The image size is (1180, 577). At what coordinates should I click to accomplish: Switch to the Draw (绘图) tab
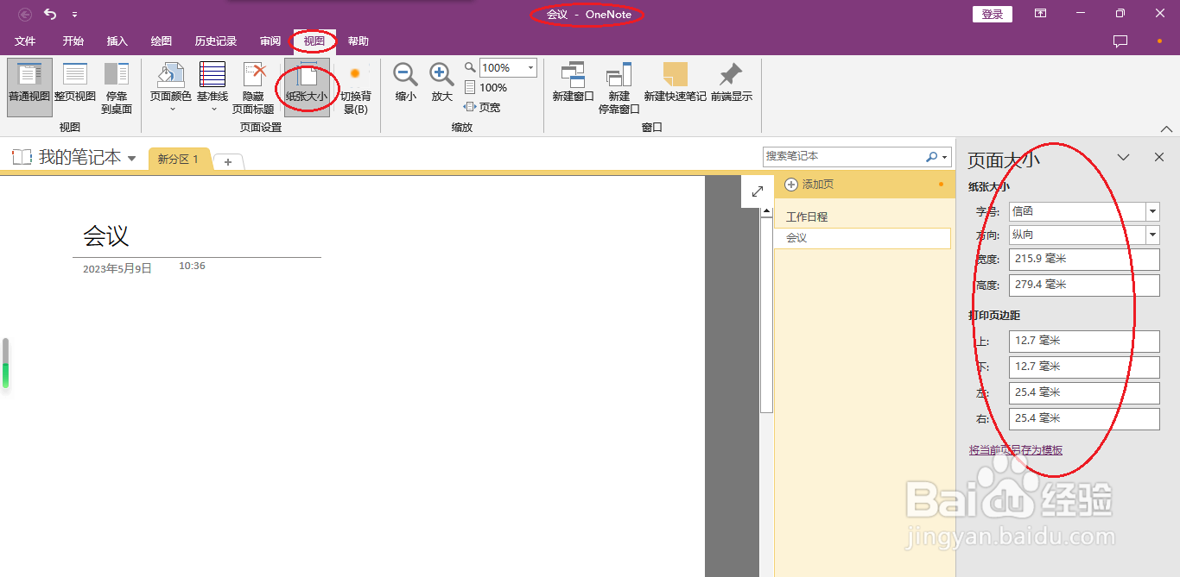[162, 41]
